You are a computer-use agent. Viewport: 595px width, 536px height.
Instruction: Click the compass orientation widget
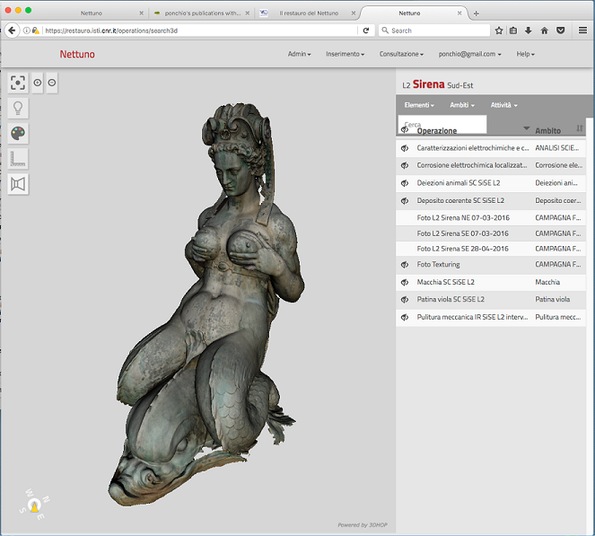[34, 506]
